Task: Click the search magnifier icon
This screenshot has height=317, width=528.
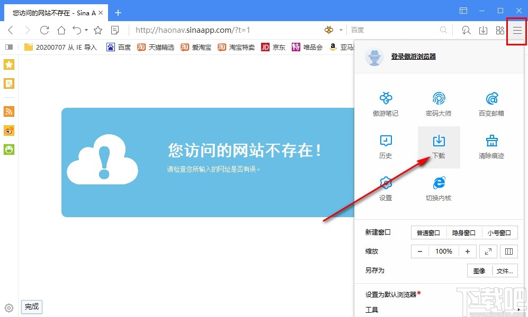Action: tap(443, 30)
